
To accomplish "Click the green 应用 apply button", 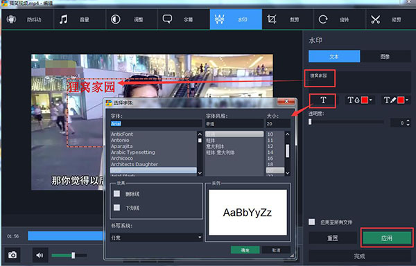I will point(387,238).
